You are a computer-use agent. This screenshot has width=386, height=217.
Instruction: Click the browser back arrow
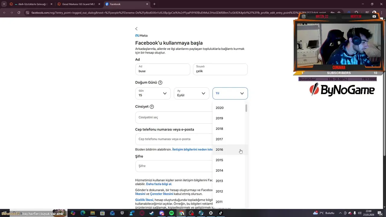[x=4, y=13]
